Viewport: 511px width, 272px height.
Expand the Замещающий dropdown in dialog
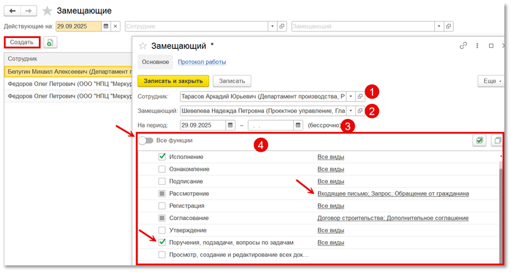pos(350,111)
